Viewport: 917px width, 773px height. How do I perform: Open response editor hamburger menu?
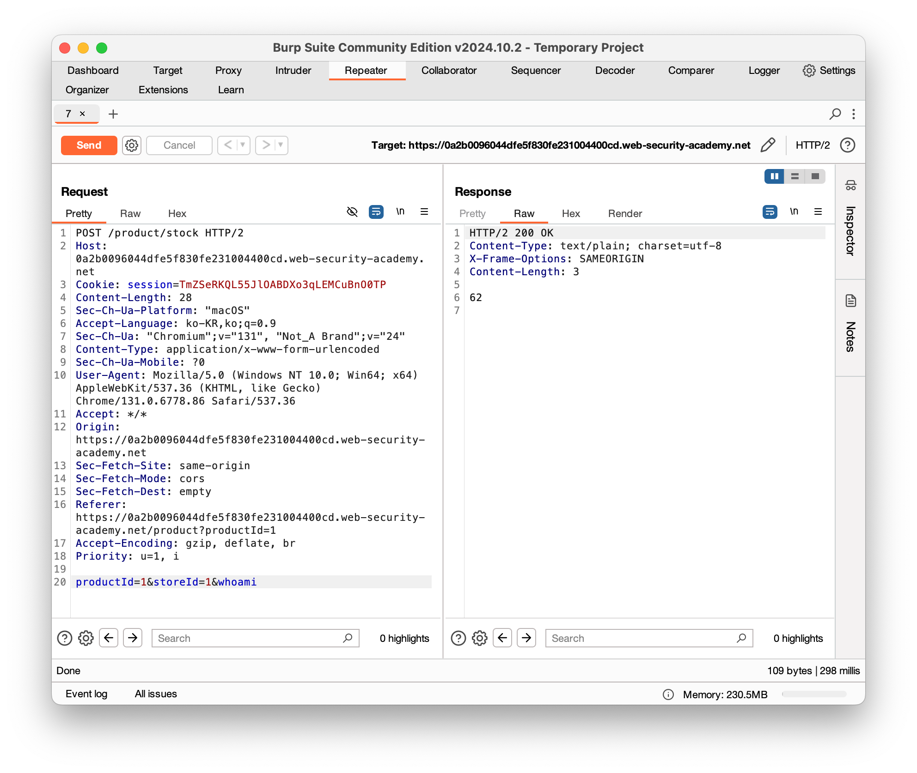click(818, 212)
